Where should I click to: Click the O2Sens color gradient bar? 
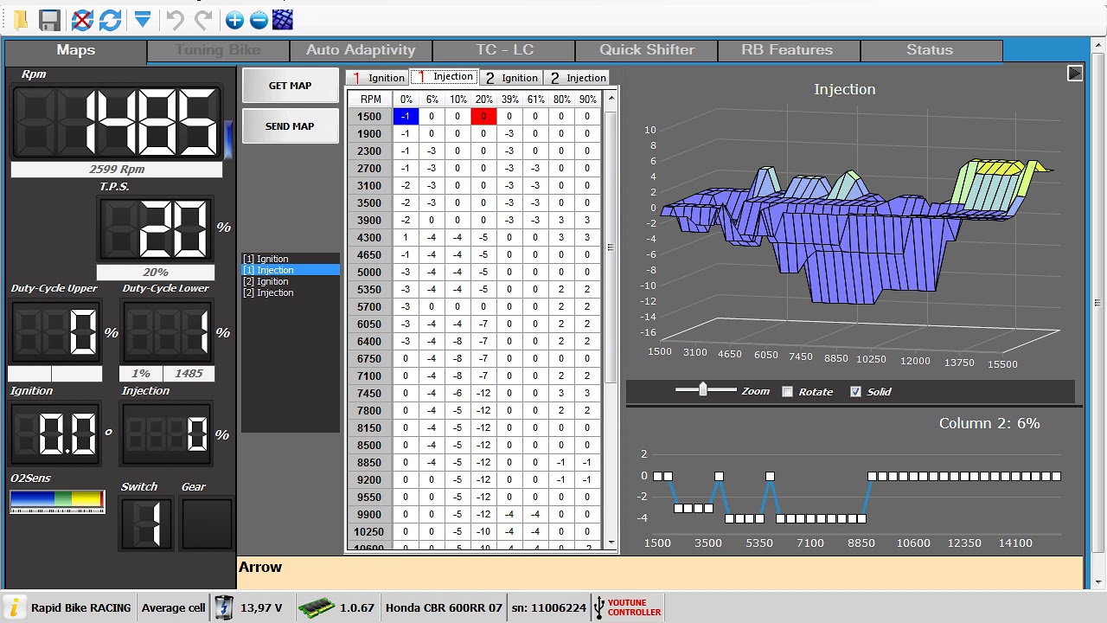click(57, 500)
